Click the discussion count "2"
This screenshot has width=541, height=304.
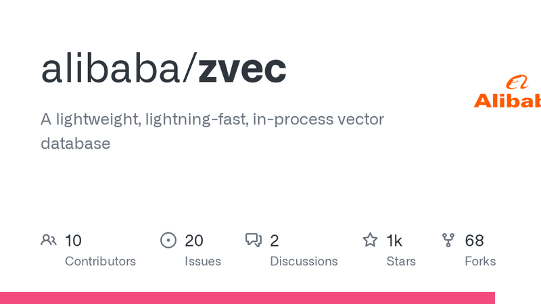pos(275,240)
